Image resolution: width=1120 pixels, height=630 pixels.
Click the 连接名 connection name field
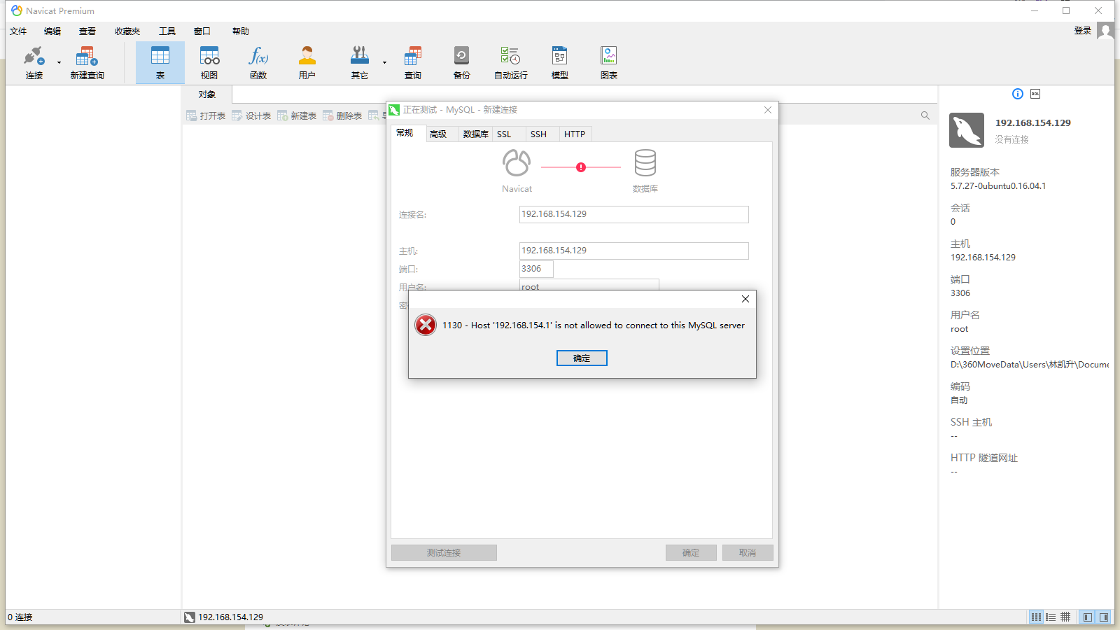pyautogui.click(x=634, y=214)
